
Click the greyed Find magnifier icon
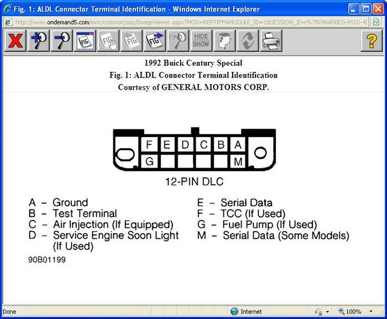click(x=177, y=41)
